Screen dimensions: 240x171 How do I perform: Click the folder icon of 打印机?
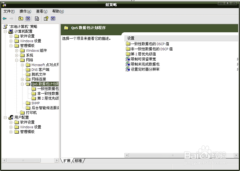click(22, 113)
